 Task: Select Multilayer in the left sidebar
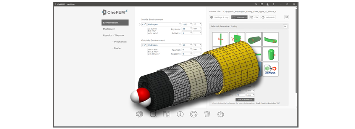[109, 29]
